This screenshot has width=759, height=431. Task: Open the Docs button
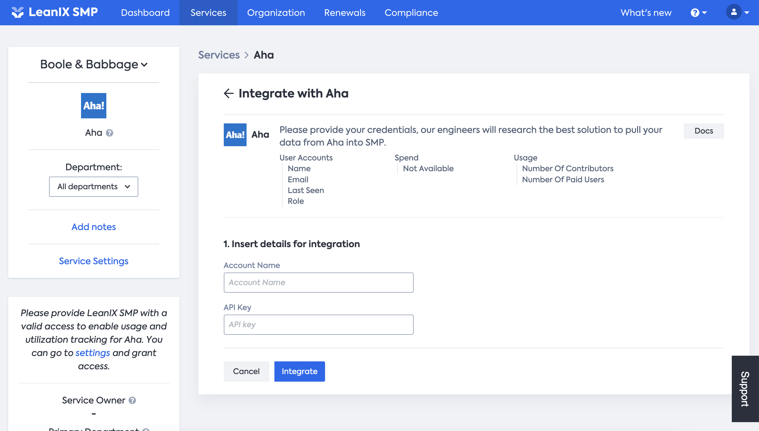[x=704, y=131]
